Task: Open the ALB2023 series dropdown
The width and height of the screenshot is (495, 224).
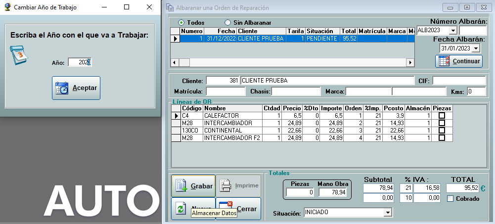Action: [x=453, y=30]
